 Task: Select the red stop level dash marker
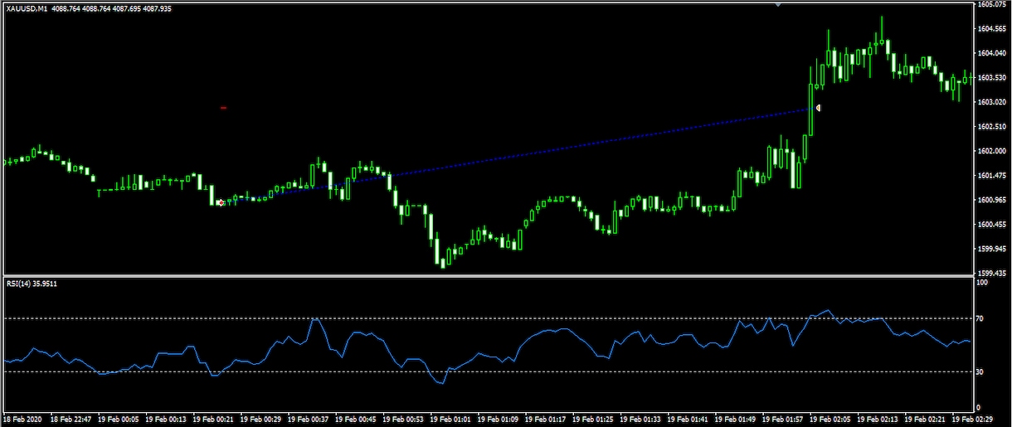(x=223, y=108)
